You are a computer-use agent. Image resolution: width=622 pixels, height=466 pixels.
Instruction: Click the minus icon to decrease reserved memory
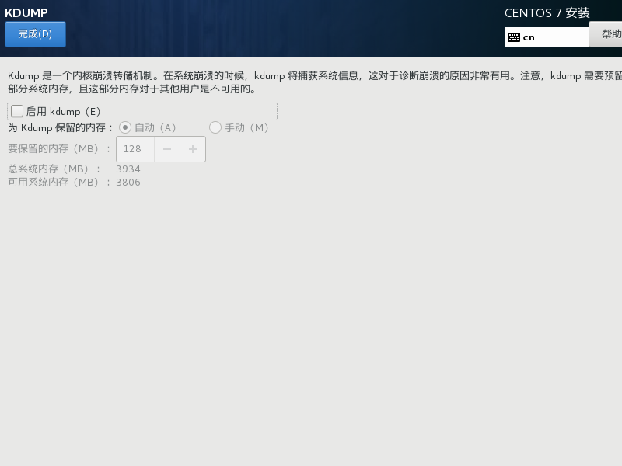167,149
